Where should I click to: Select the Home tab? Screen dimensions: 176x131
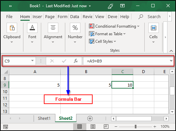[25, 17]
